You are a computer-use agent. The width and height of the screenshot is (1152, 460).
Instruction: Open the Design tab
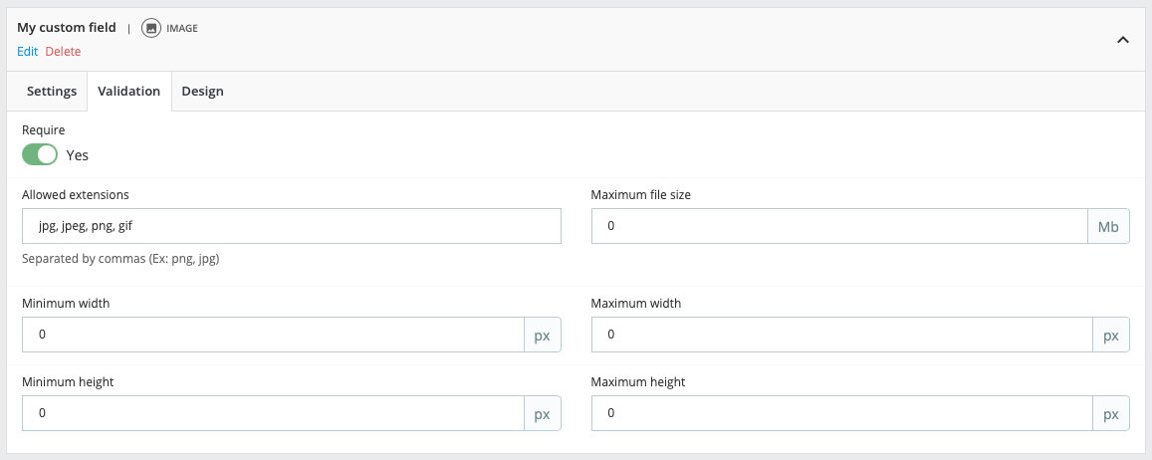pos(202,91)
